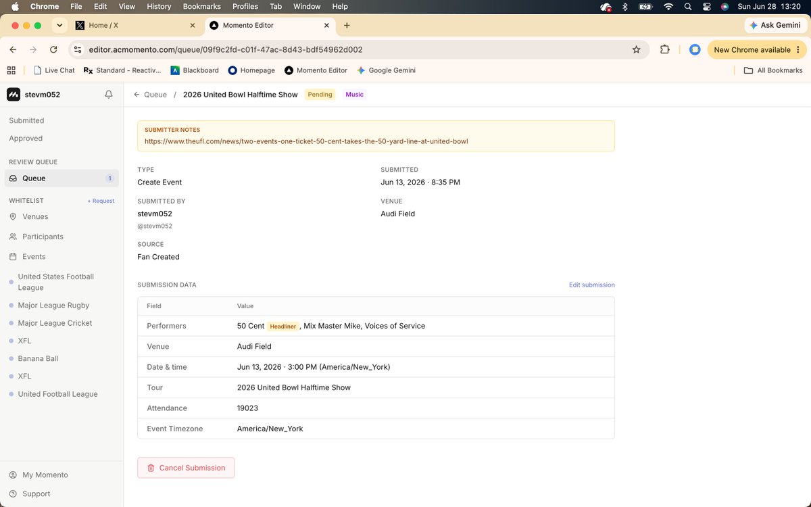This screenshot has height=507, width=811.
Task: Close the Momento Editor tab
Action: coord(327,26)
